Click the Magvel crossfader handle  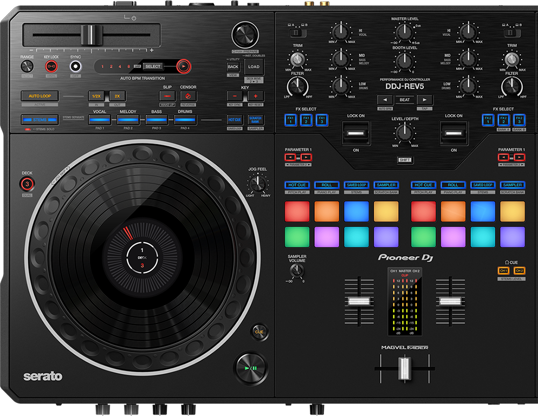[403, 370]
